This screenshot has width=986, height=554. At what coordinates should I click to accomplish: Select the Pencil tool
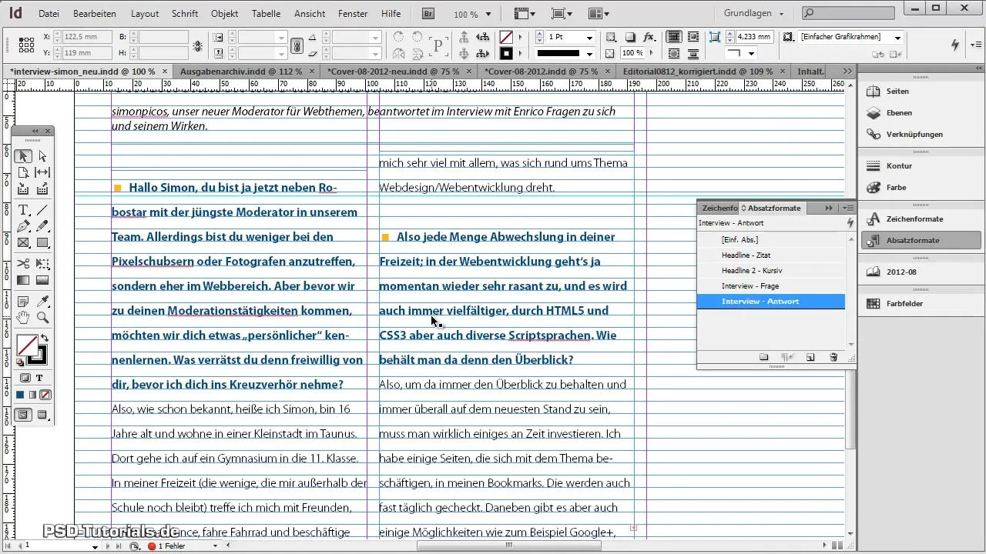[x=42, y=226]
